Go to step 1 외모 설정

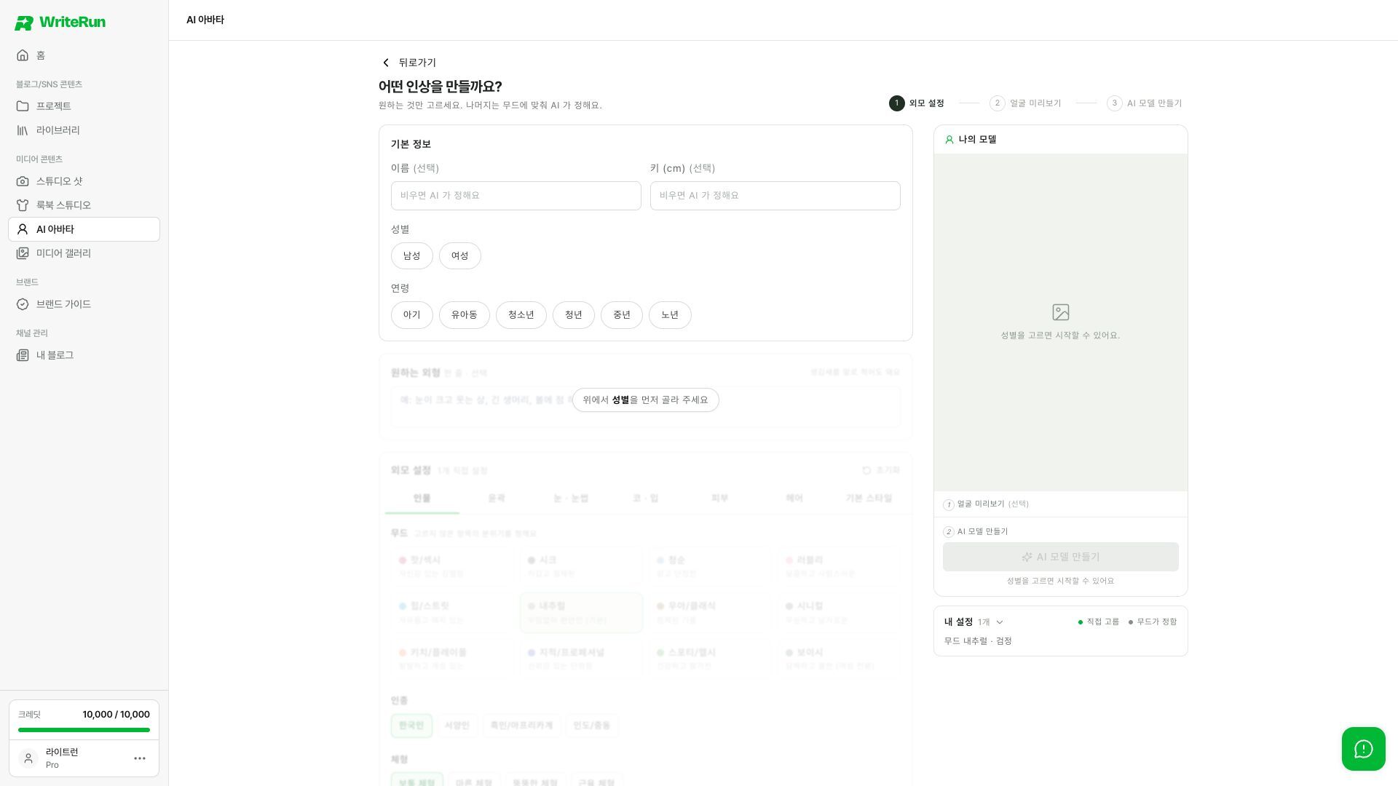pos(917,103)
